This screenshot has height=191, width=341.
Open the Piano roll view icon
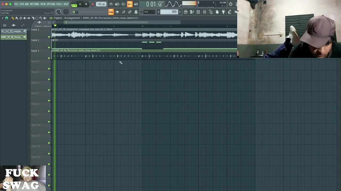(192, 12)
